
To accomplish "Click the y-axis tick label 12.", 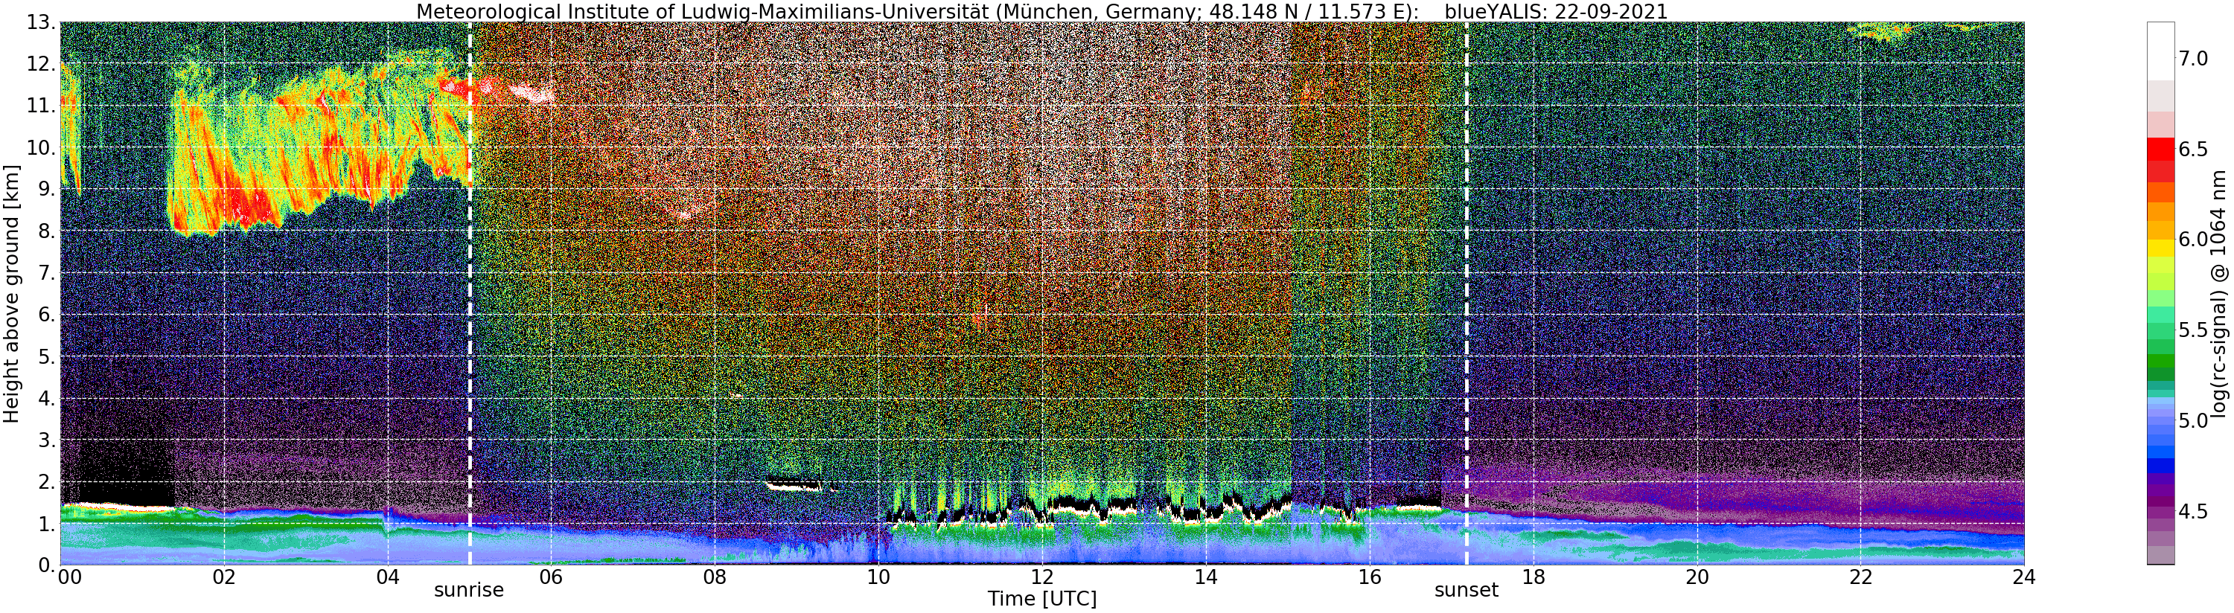I will tap(42, 64).
